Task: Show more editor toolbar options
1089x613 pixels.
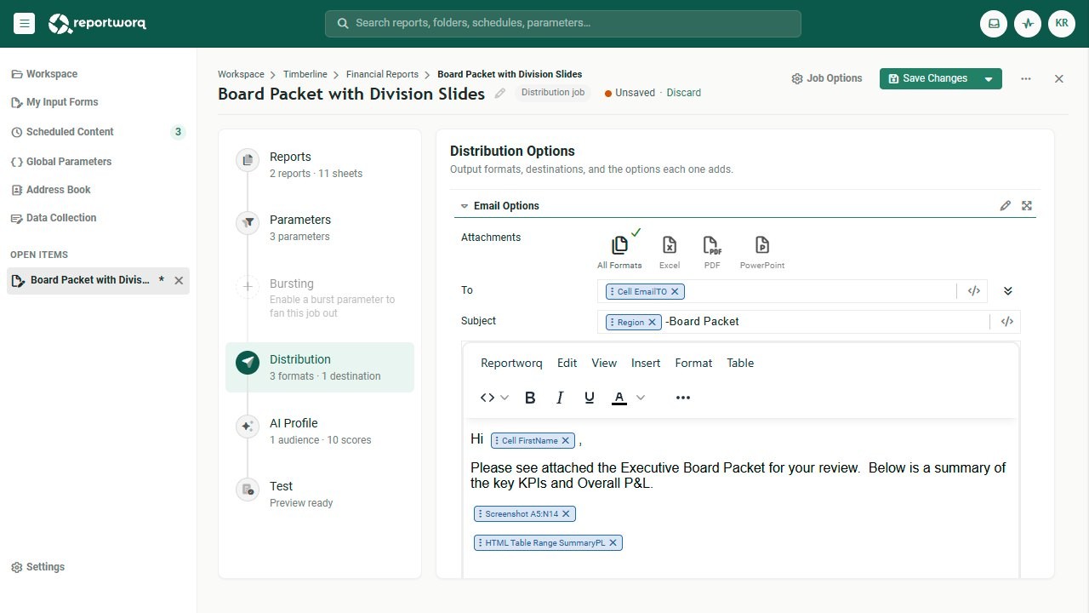Action: pyautogui.click(x=683, y=398)
